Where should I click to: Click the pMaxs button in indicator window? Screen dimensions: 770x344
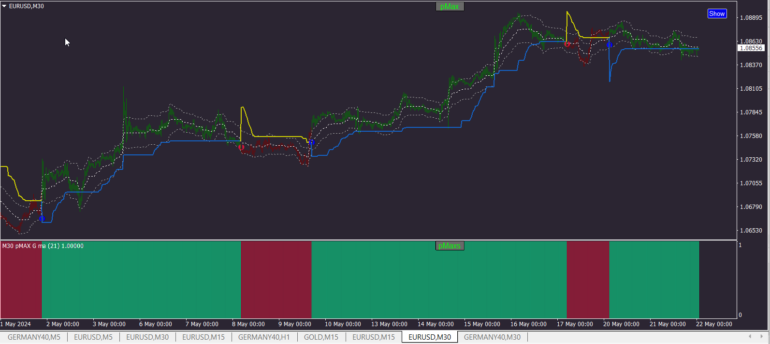point(450,246)
